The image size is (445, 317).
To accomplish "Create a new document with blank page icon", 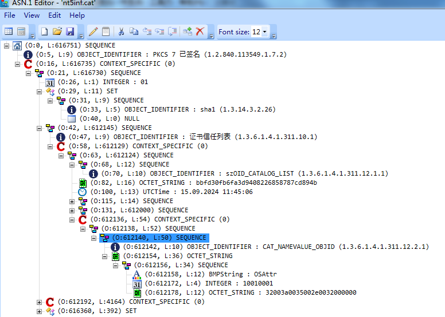I will pos(44,31).
